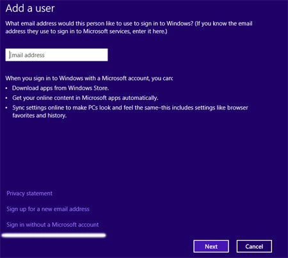
Task: Focus the text box showing Email address placeholder
Action: click(56, 55)
